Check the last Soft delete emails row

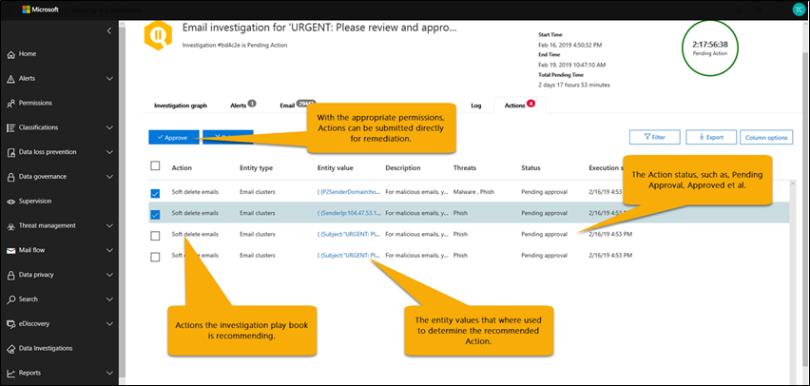[156, 256]
